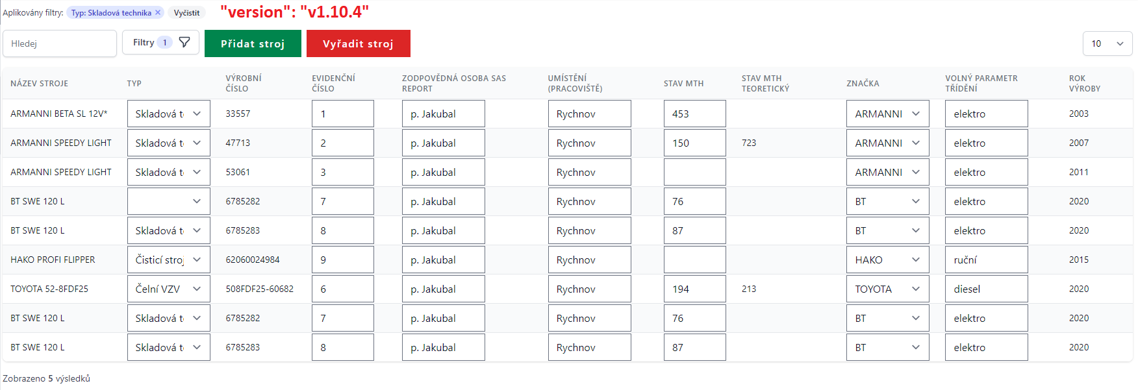Open the empty TYP dropdown for BT SWE 120 L

click(x=168, y=201)
